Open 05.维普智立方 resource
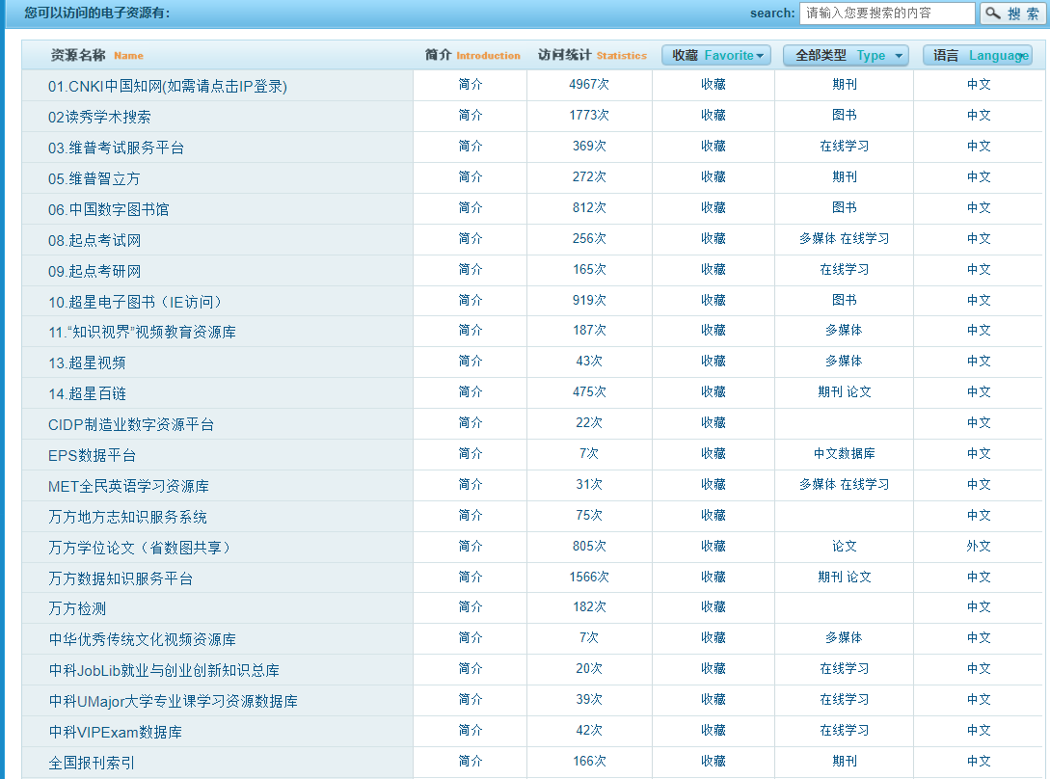This screenshot has height=779, width=1050. click(x=94, y=178)
